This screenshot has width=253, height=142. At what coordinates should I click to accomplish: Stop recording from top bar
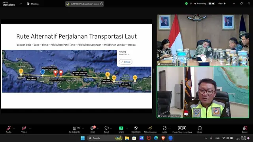tap(213, 4)
